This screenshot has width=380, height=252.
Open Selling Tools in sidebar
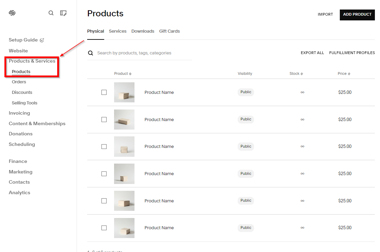pyautogui.click(x=25, y=103)
